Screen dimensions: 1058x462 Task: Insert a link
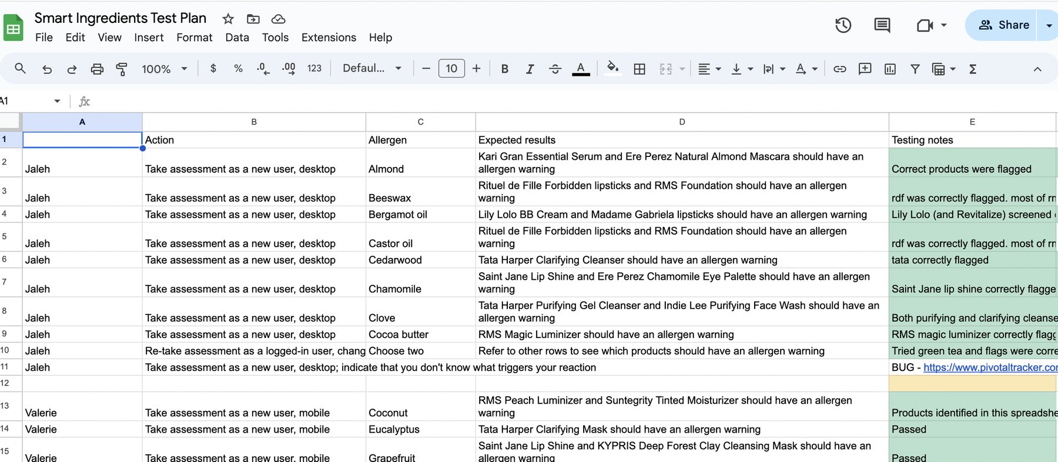840,69
